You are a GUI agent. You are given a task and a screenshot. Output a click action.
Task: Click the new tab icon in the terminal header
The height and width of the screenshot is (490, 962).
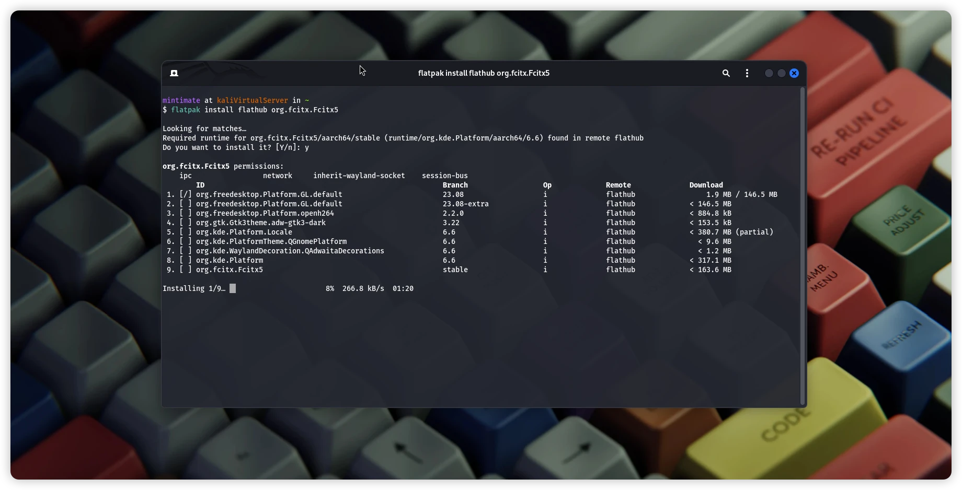coord(174,73)
